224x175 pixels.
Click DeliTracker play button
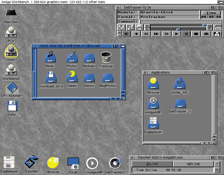(x=177, y=34)
